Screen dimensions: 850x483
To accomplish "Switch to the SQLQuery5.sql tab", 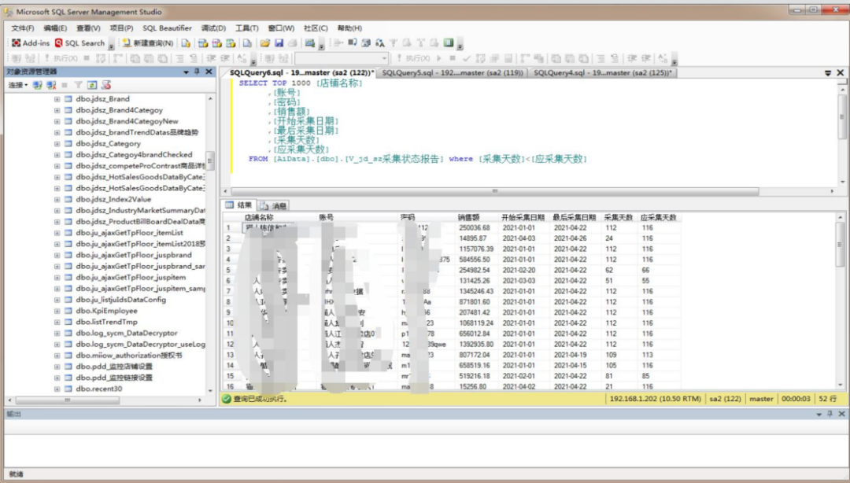I will (x=452, y=72).
